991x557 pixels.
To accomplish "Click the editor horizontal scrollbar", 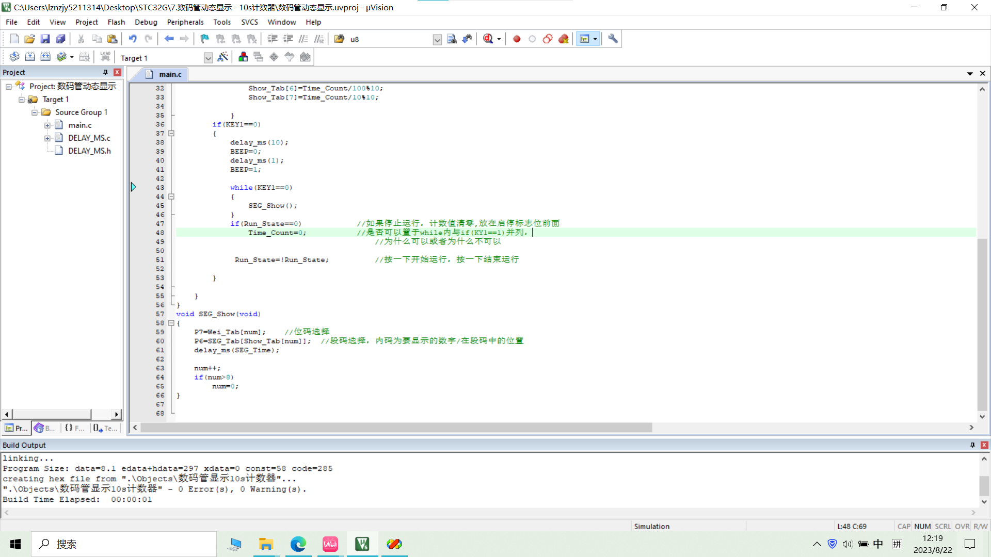I will [396, 428].
